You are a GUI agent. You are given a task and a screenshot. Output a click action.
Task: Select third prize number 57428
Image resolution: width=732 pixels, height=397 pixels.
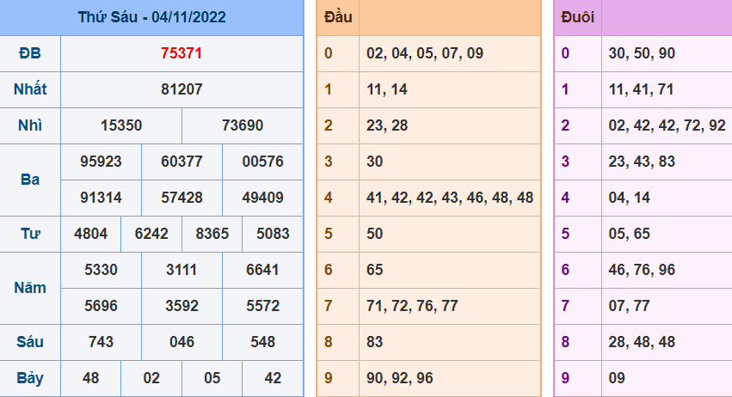[x=181, y=198]
